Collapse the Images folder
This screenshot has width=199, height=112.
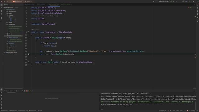[8, 17]
